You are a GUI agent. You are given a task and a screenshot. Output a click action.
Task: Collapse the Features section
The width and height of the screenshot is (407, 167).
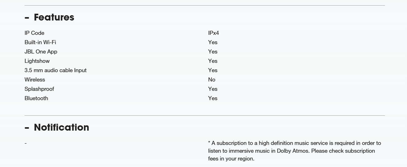point(49,17)
